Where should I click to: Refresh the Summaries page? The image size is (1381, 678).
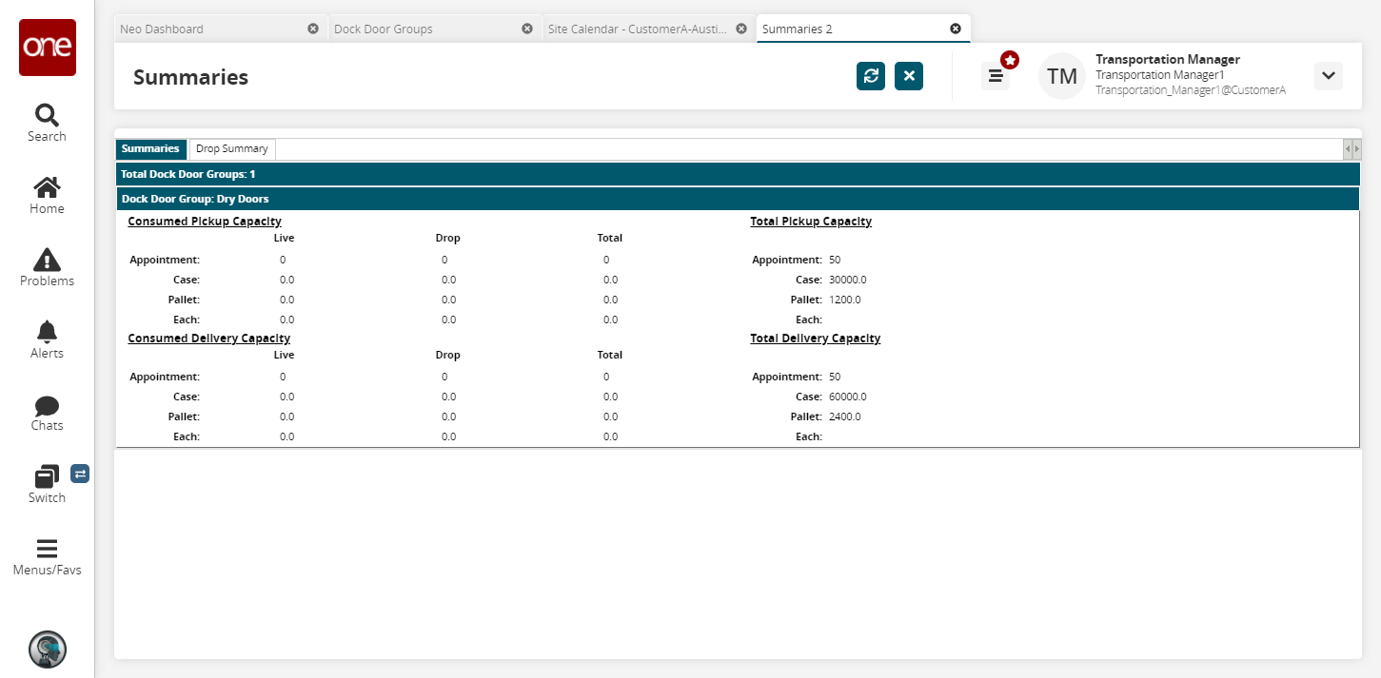tap(870, 76)
